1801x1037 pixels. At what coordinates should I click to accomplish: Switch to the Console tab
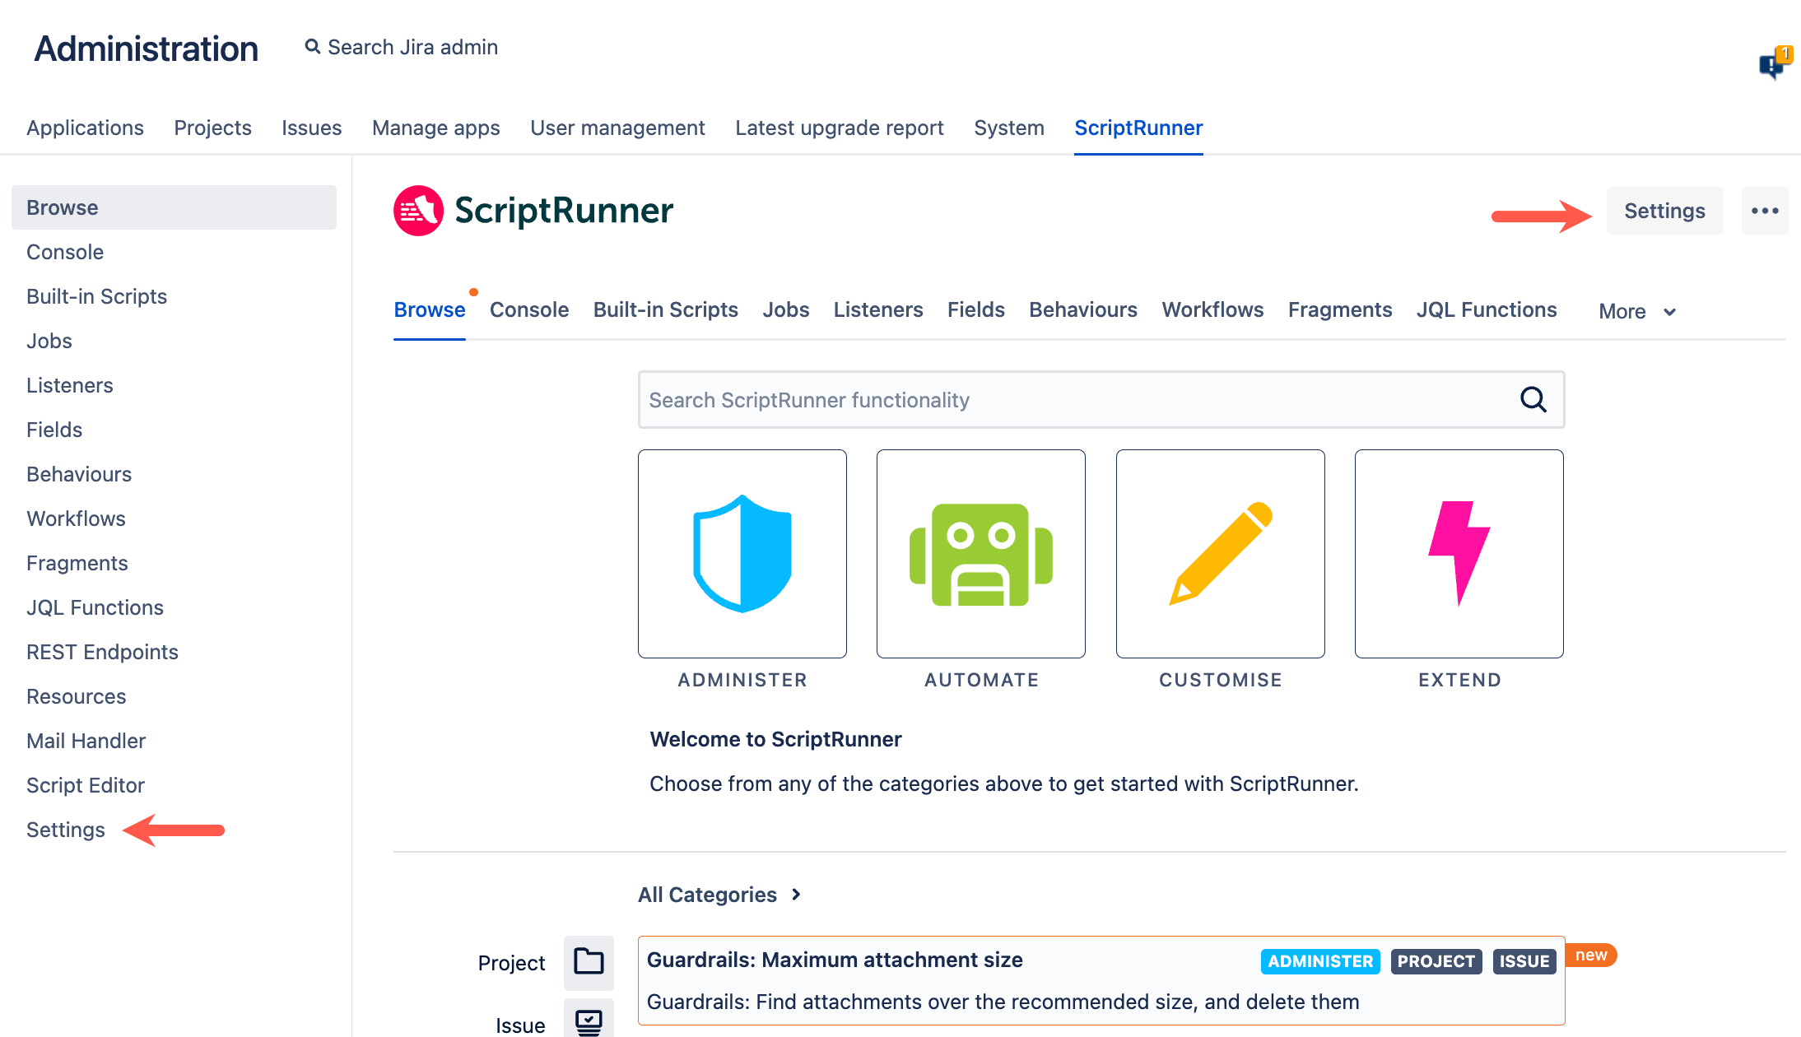pos(529,309)
